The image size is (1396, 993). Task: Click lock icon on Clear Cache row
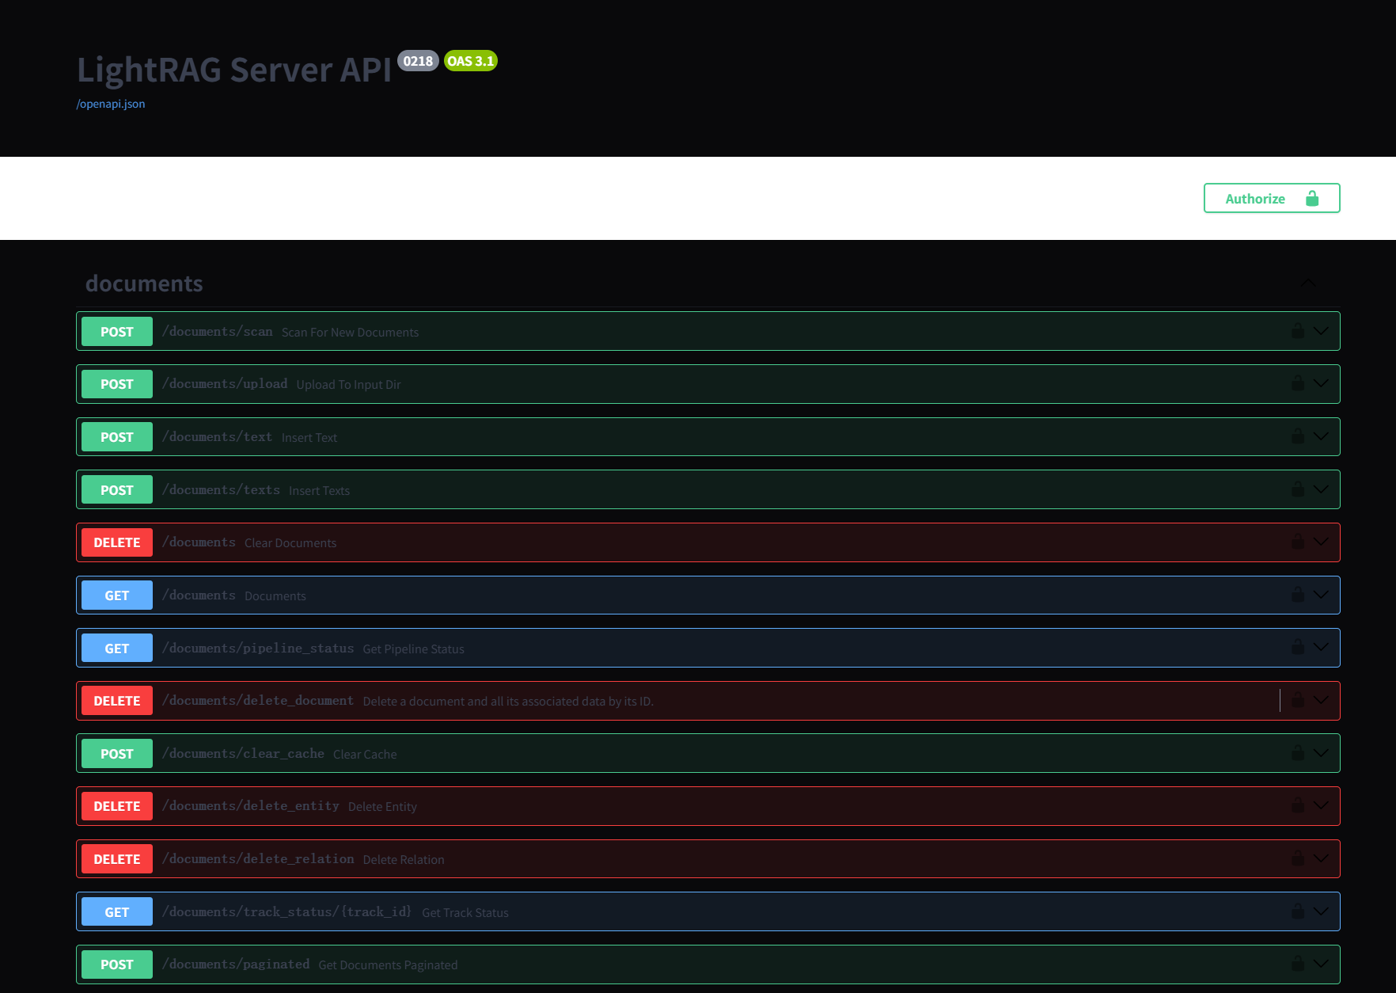click(1298, 753)
